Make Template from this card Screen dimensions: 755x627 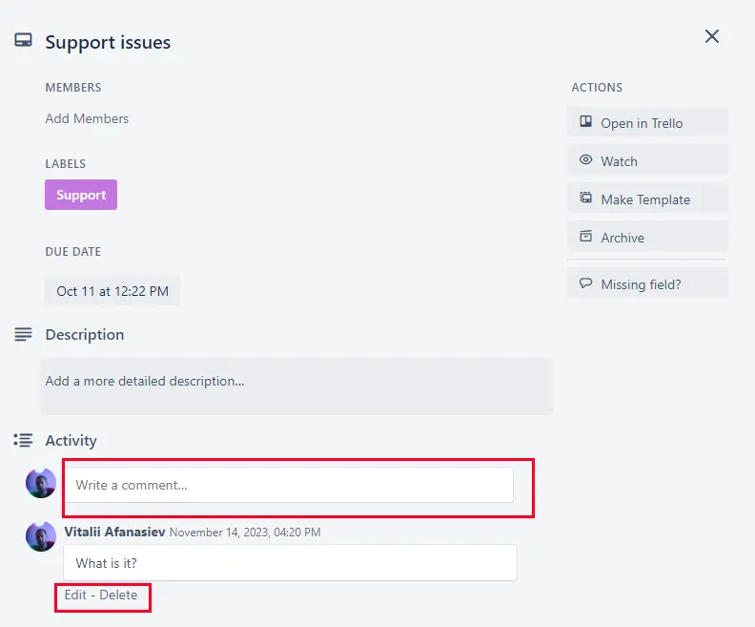coord(647,199)
